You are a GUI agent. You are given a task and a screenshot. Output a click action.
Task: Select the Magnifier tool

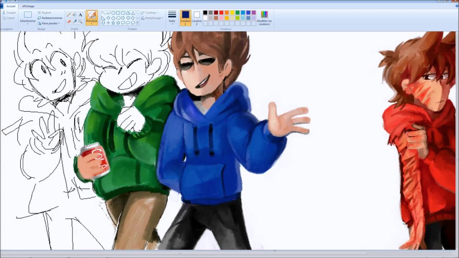tap(80, 21)
